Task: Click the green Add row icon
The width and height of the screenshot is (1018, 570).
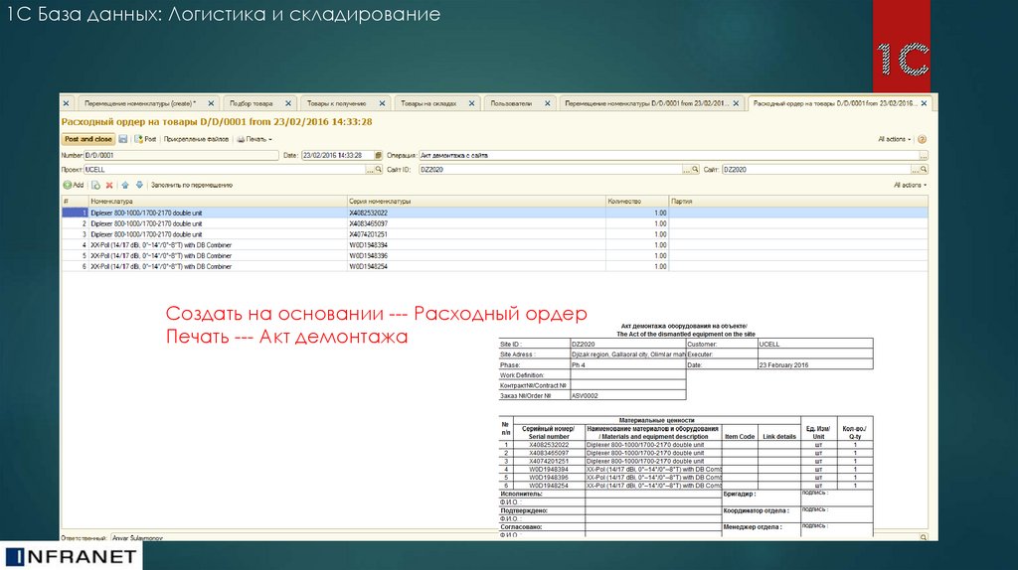Action: coord(67,185)
